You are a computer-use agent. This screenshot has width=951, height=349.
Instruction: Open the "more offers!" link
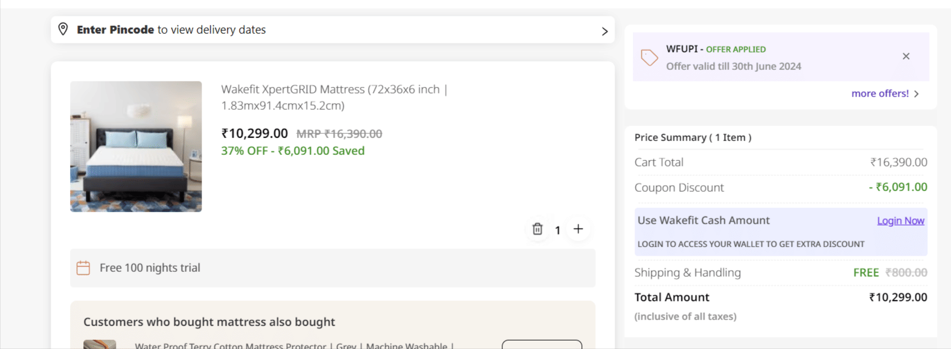pos(880,93)
